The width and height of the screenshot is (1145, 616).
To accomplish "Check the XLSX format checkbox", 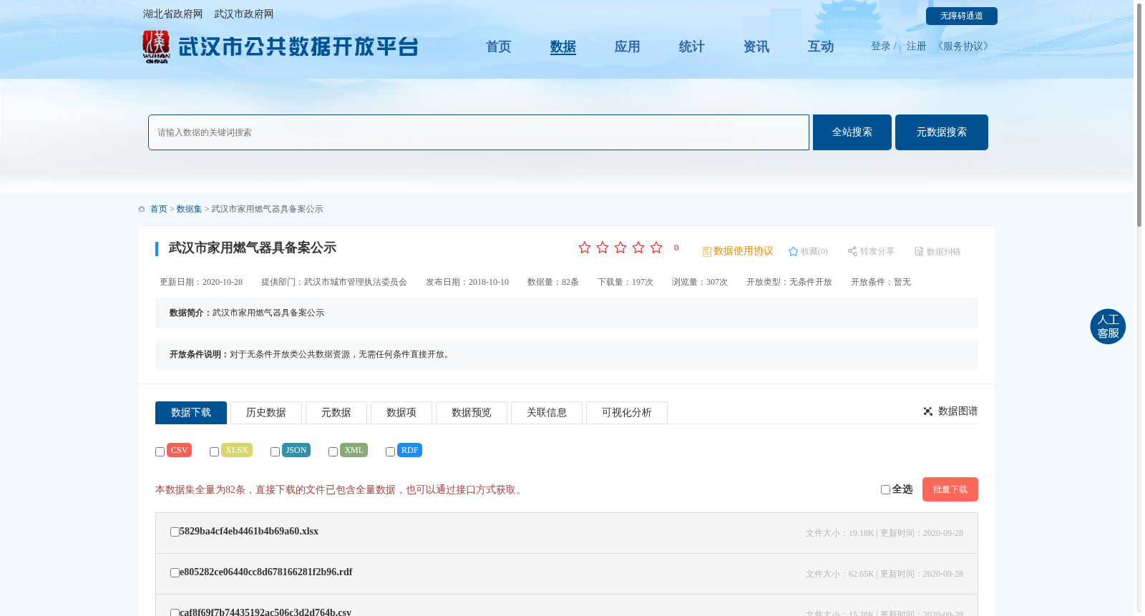I will tap(214, 452).
